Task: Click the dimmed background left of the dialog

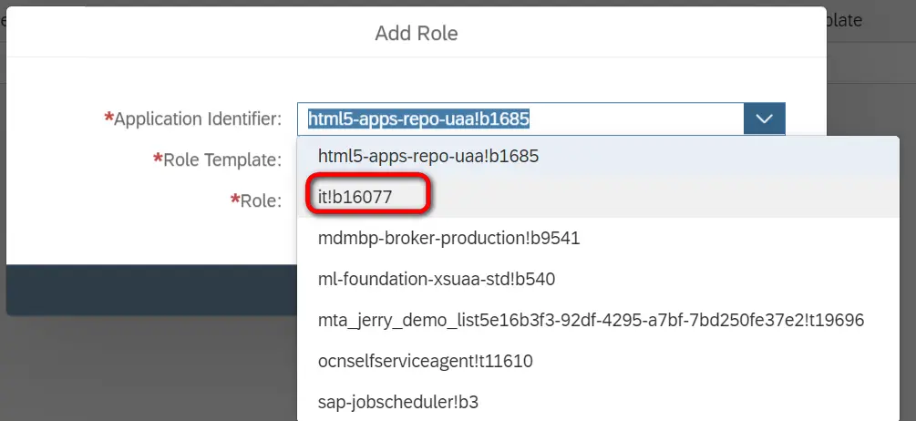Action: [x=3, y=182]
